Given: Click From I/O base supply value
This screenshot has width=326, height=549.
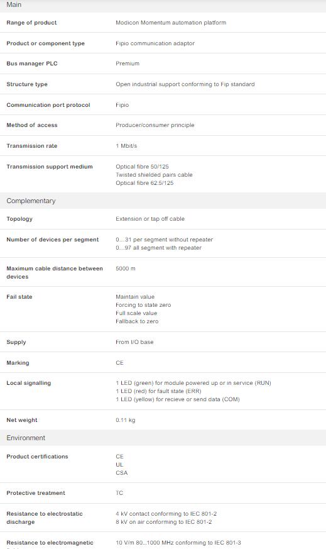Looking at the screenshot, I should [134, 342].
